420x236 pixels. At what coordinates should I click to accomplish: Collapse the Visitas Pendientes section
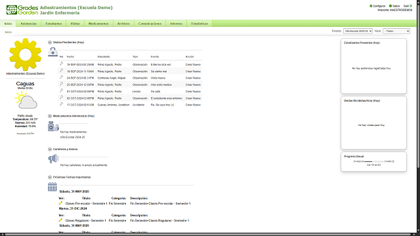(50, 42)
